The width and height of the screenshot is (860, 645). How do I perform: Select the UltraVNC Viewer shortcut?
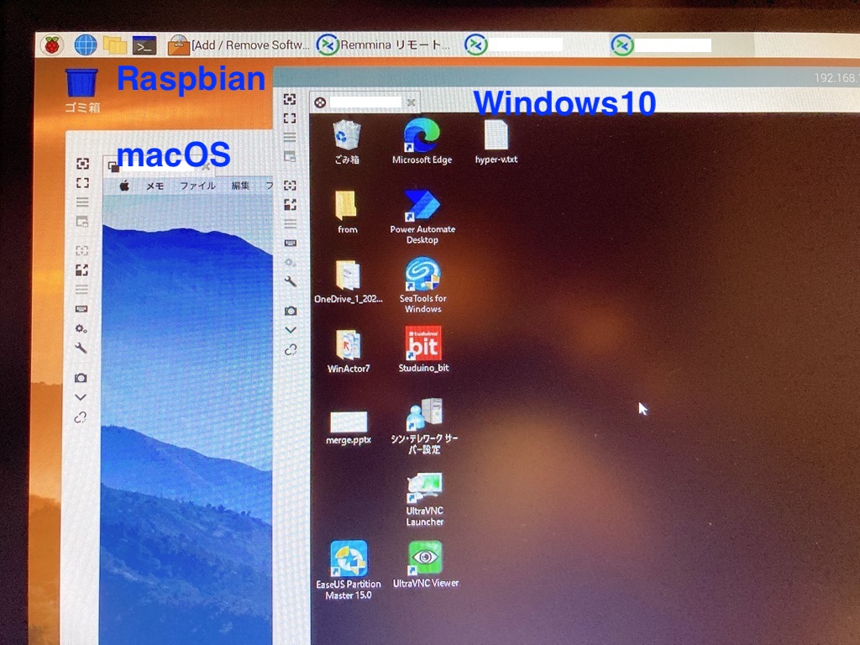(x=426, y=565)
